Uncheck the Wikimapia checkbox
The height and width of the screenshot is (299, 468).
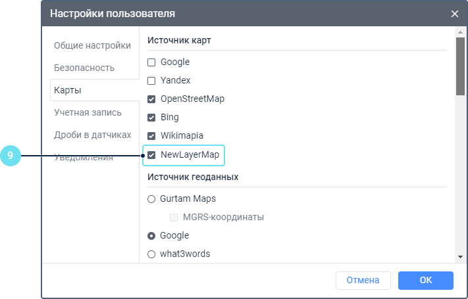[x=151, y=136]
